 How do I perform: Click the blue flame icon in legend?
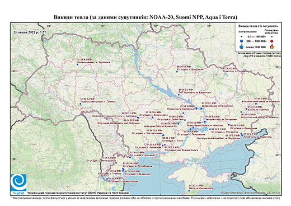tap(242, 46)
